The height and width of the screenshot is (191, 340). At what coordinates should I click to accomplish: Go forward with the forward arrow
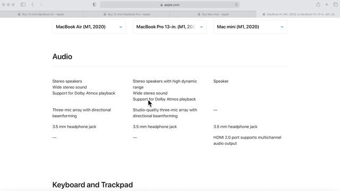(41, 5)
